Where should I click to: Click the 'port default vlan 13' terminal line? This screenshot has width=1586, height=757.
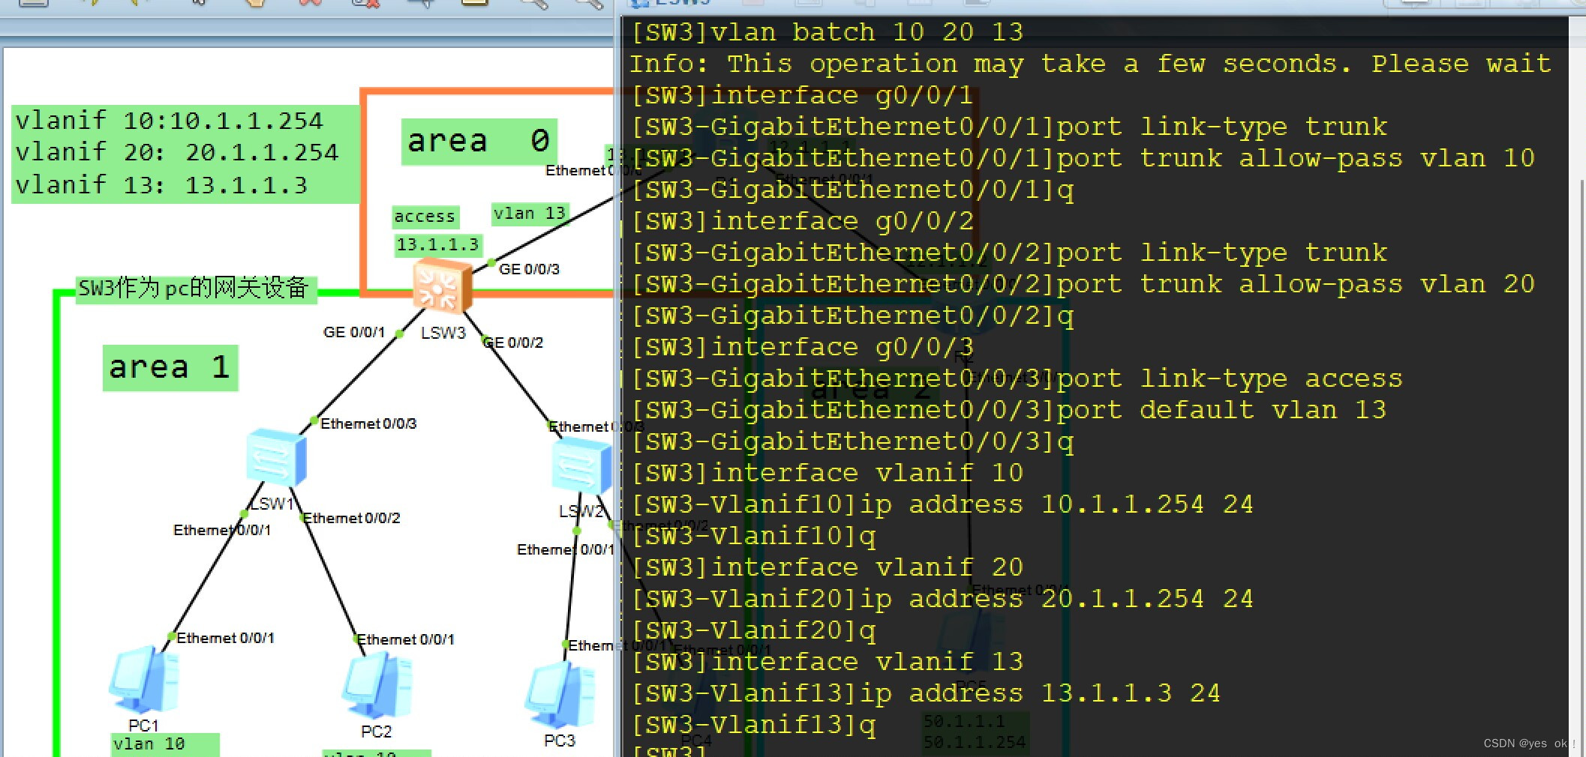coord(1008,410)
